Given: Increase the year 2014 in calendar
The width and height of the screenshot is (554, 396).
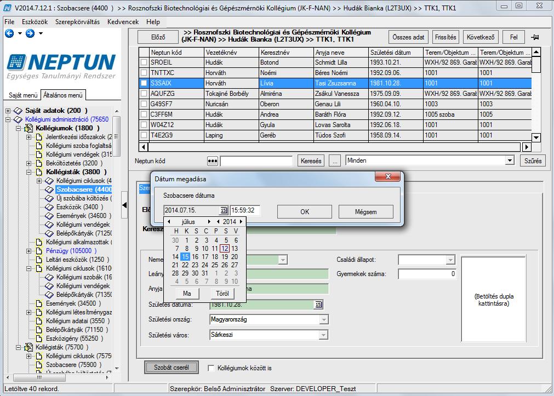Looking at the screenshot, I should (x=241, y=222).
